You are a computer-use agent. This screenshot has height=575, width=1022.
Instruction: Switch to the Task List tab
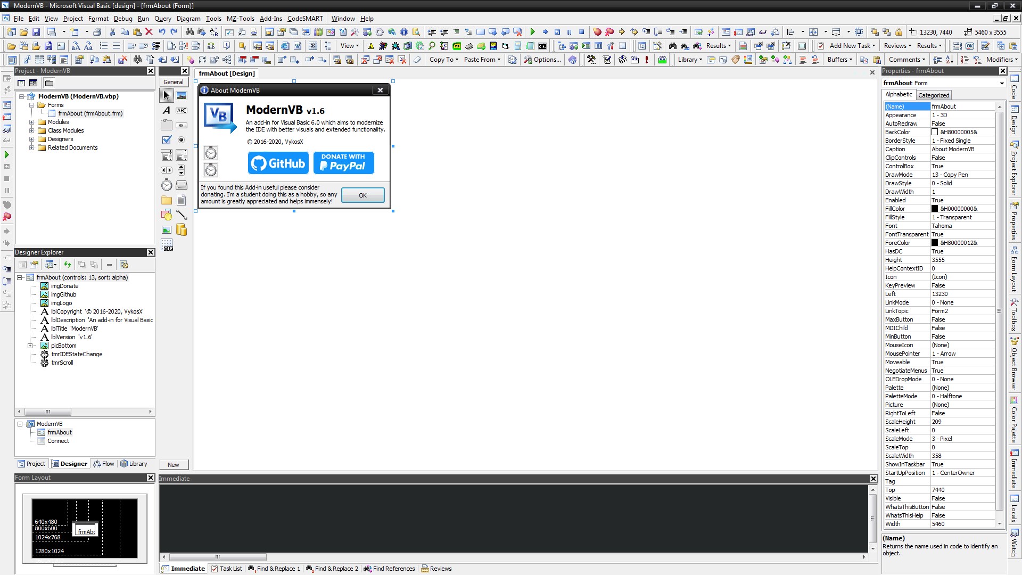pos(227,569)
